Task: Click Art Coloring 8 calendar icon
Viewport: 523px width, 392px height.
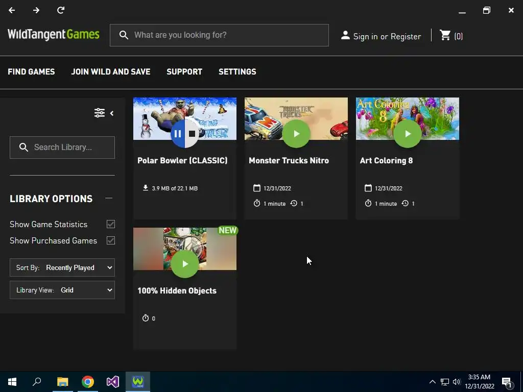Action: 368,188
